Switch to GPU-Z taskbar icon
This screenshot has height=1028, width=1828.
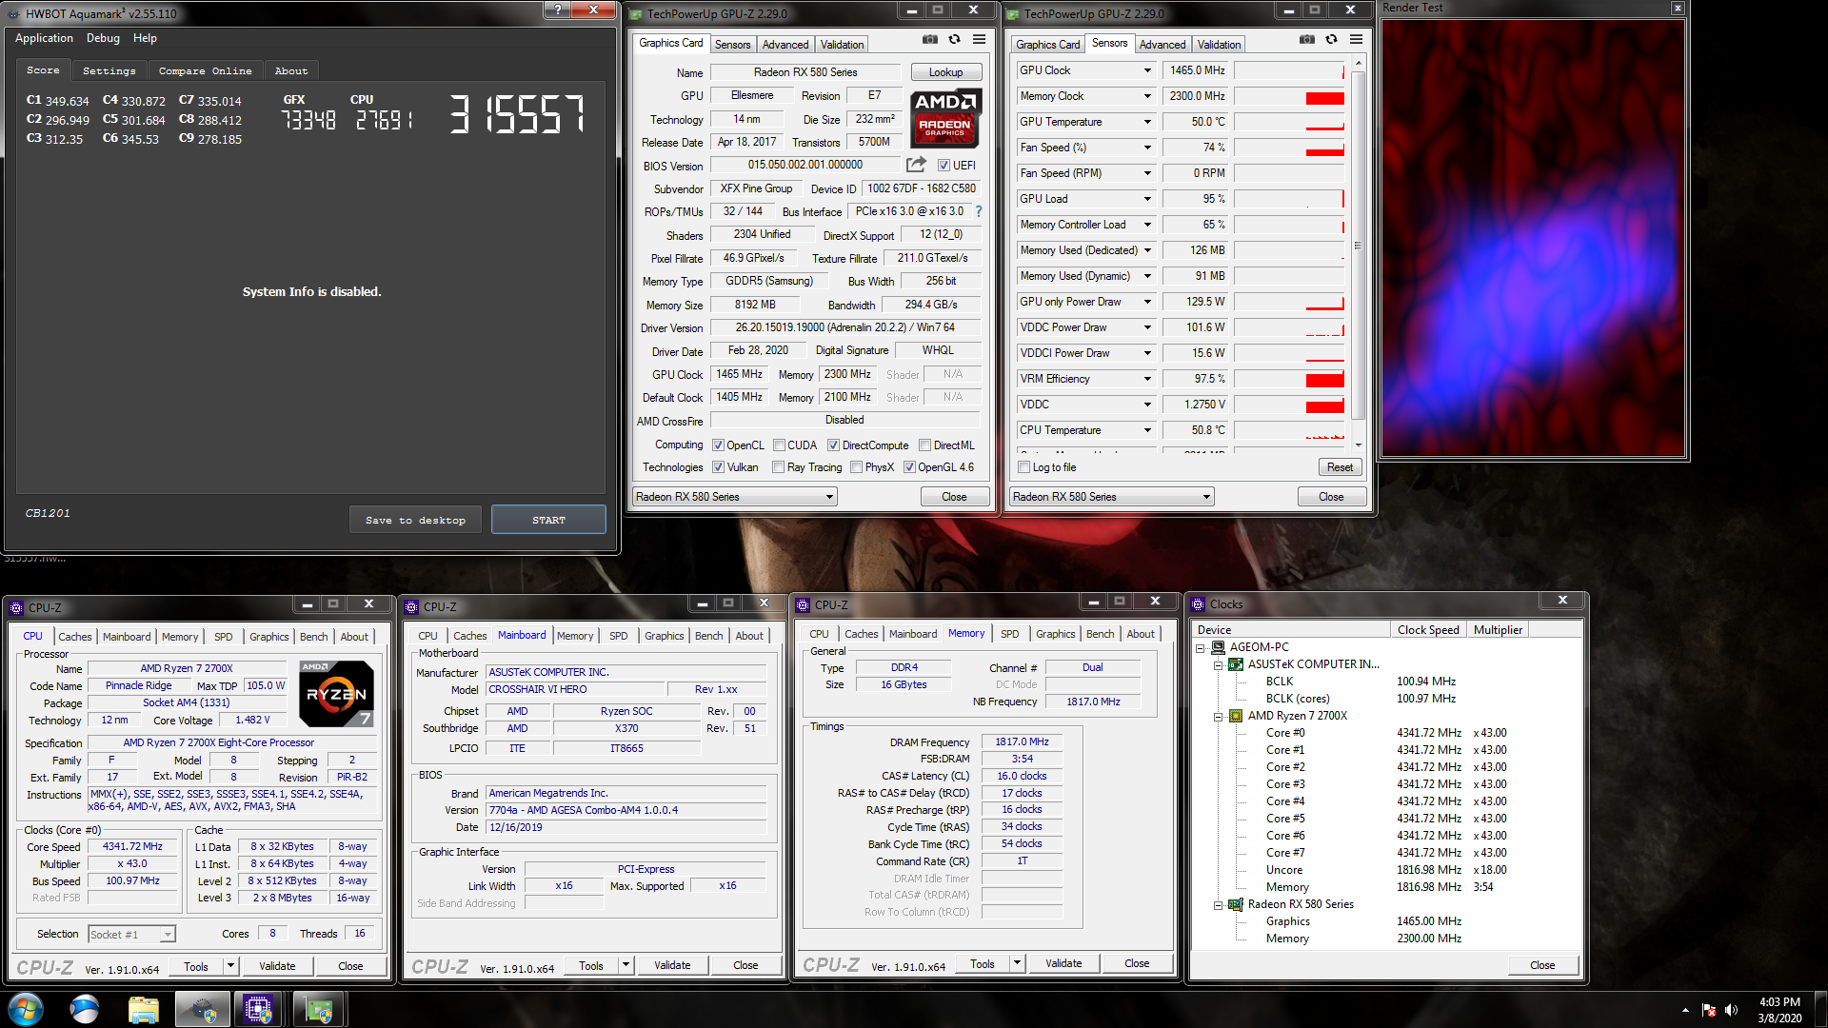(x=318, y=1009)
